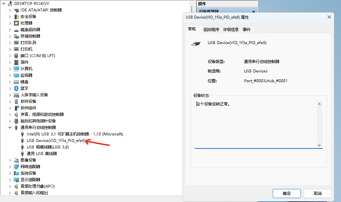Click the Bluetooth (蓝牙) category icon
This screenshot has width=341, height=202.
point(16,88)
